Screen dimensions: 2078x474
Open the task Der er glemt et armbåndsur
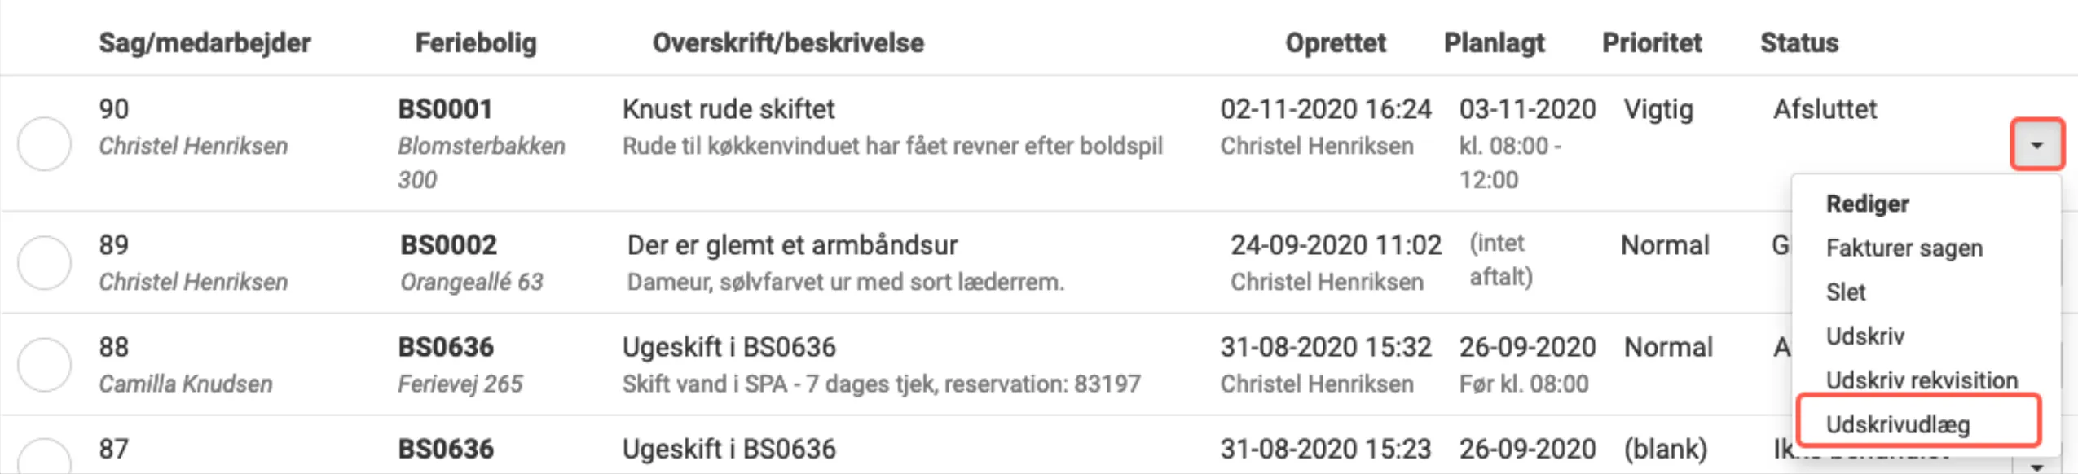(792, 244)
